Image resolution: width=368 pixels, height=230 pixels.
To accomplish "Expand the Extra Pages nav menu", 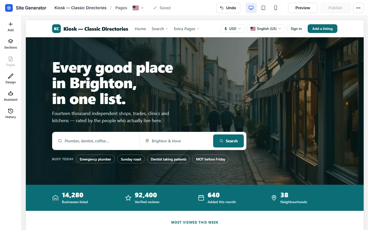I will tap(187, 29).
